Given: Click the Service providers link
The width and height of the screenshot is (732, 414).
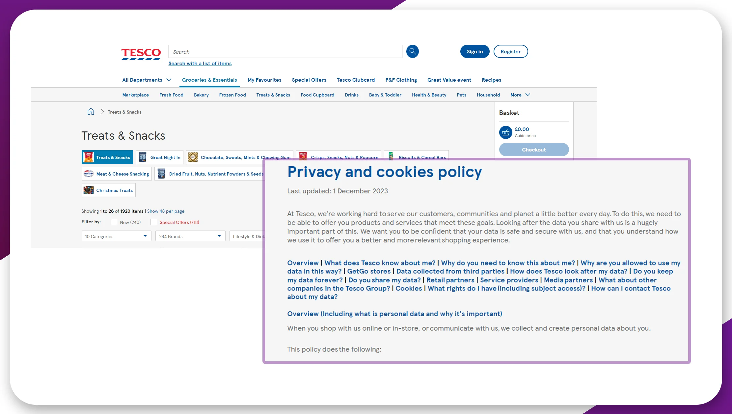Looking at the screenshot, I should [509, 280].
